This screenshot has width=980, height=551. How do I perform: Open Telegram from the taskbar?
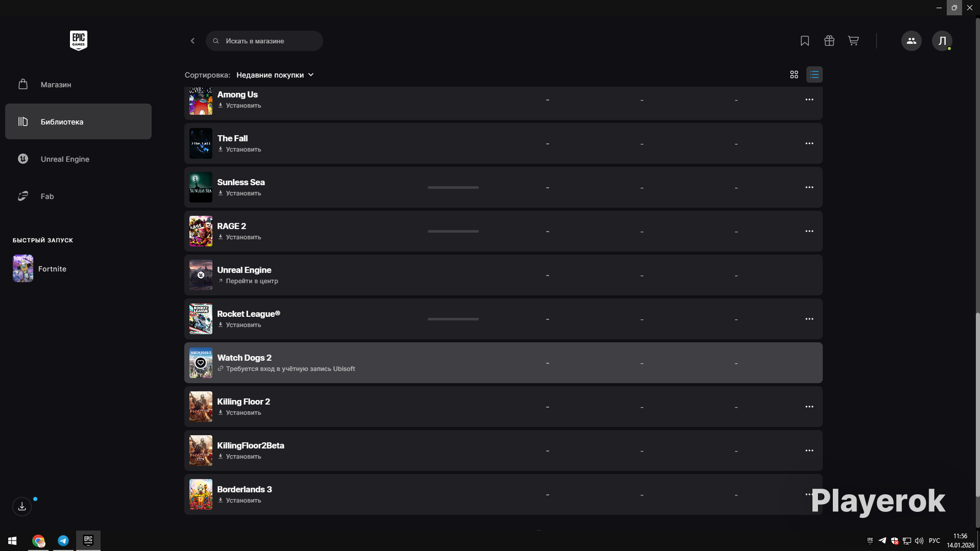point(63,541)
